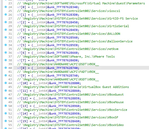Click variable v7[5] on line 34
This screenshot has width=149, height=129.
click(x=22, y=45)
